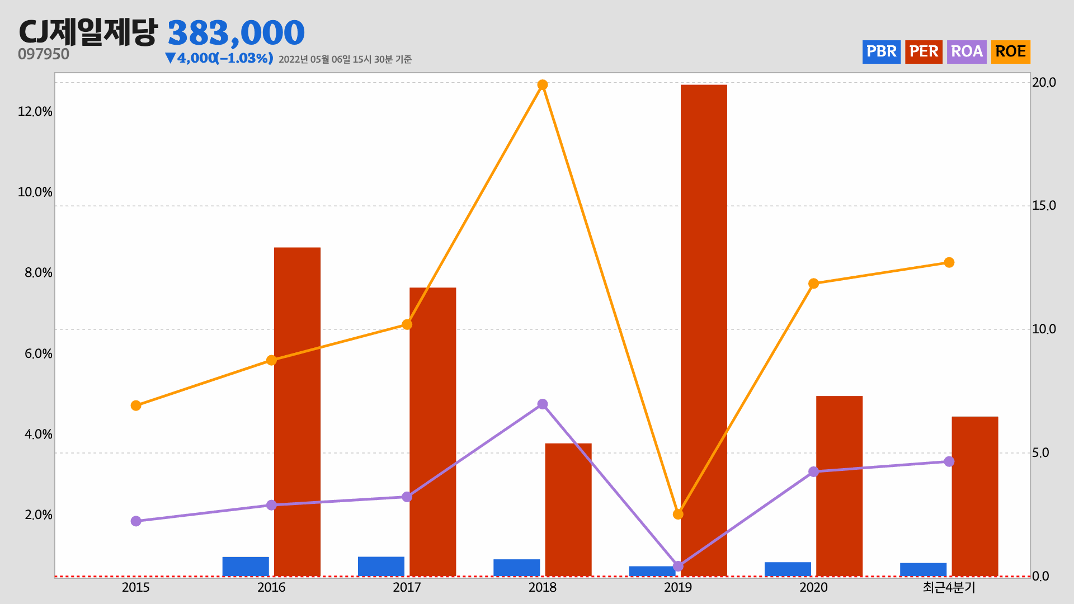Click the 2019 purple ROA low point

coord(678,567)
